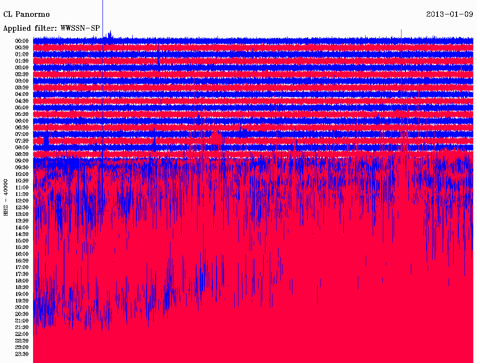The width and height of the screenshot is (477, 363).
Task: Click the 01:30 time label
Action: click(x=22, y=61)
